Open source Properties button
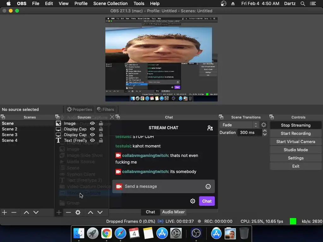The width and height of the screenshot is (323, 242). 79,109
